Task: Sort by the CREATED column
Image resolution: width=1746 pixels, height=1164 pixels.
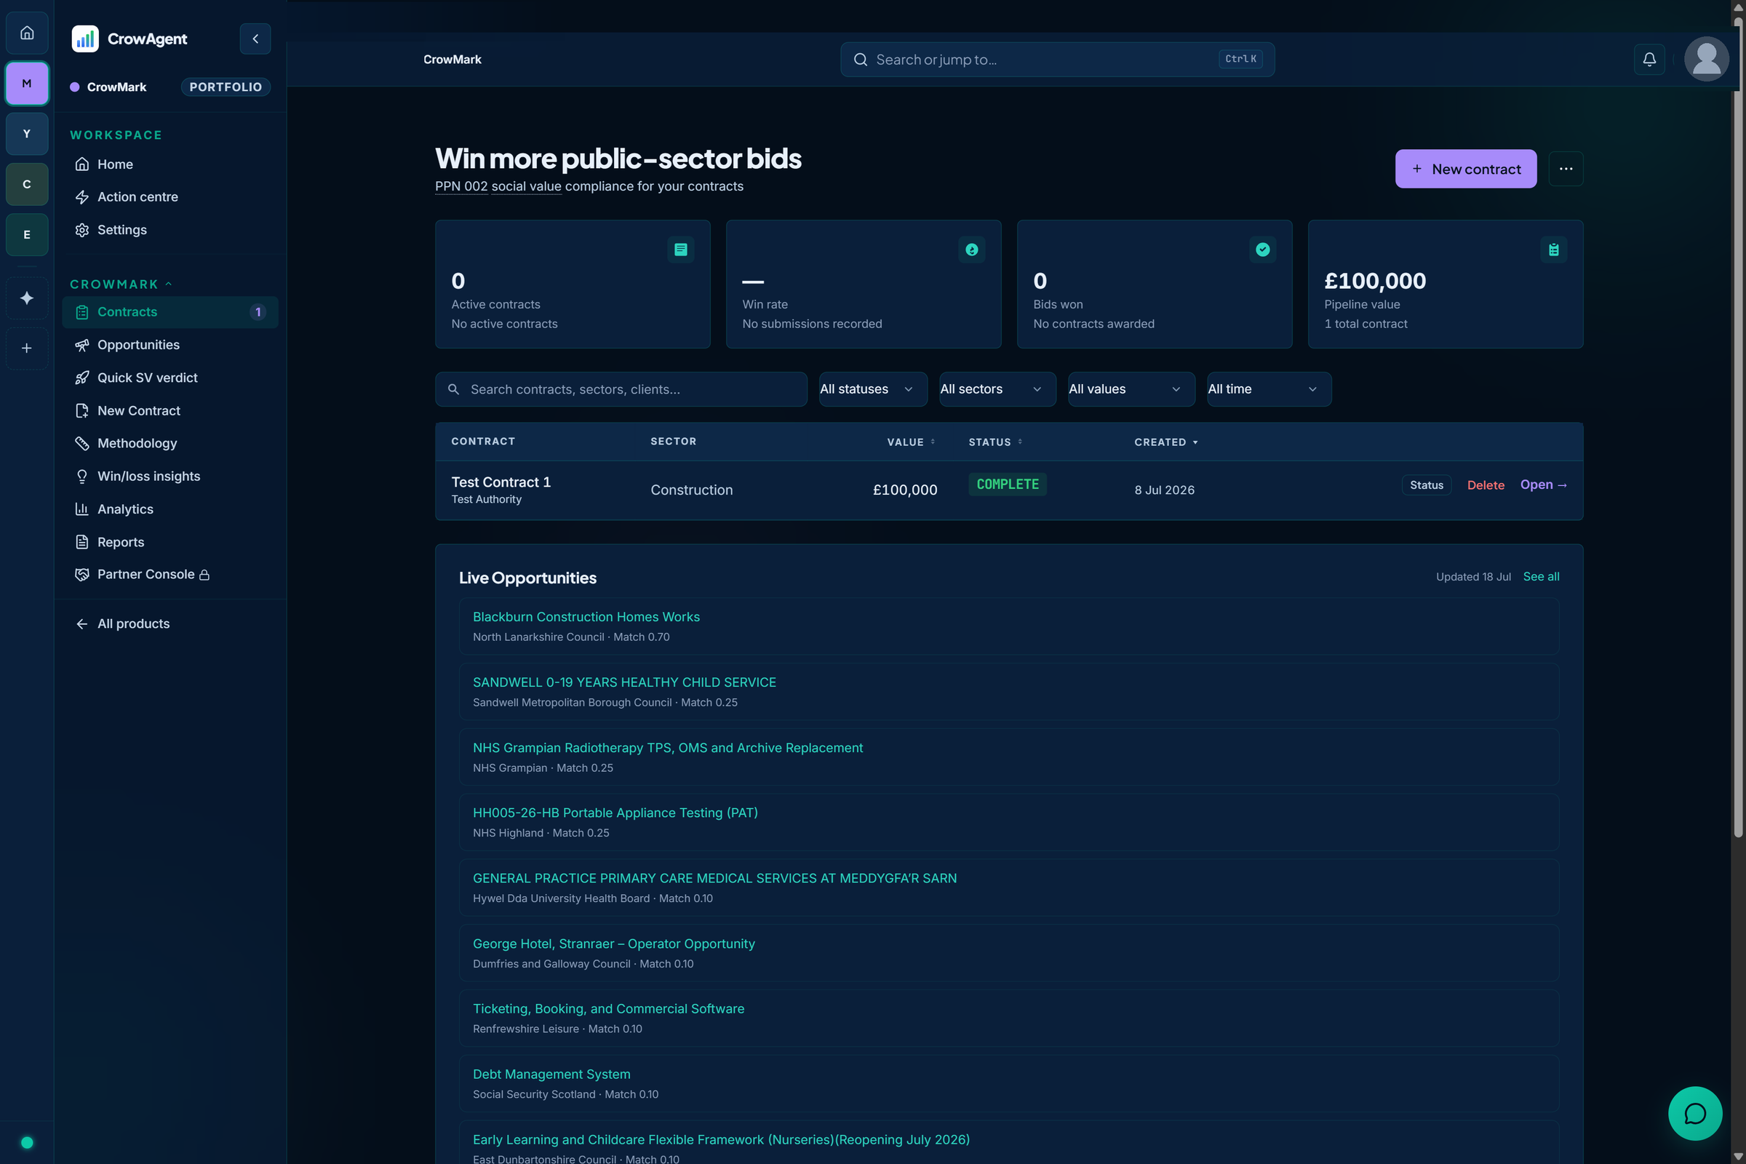Action: click(1165, 442)
